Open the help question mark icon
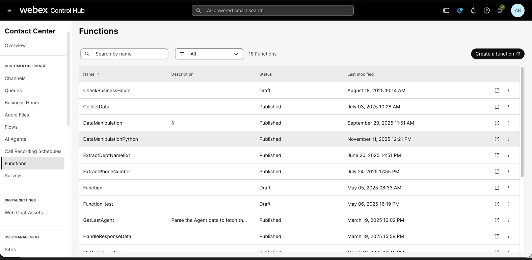This screenshot has width=532, height=260. 486,10
